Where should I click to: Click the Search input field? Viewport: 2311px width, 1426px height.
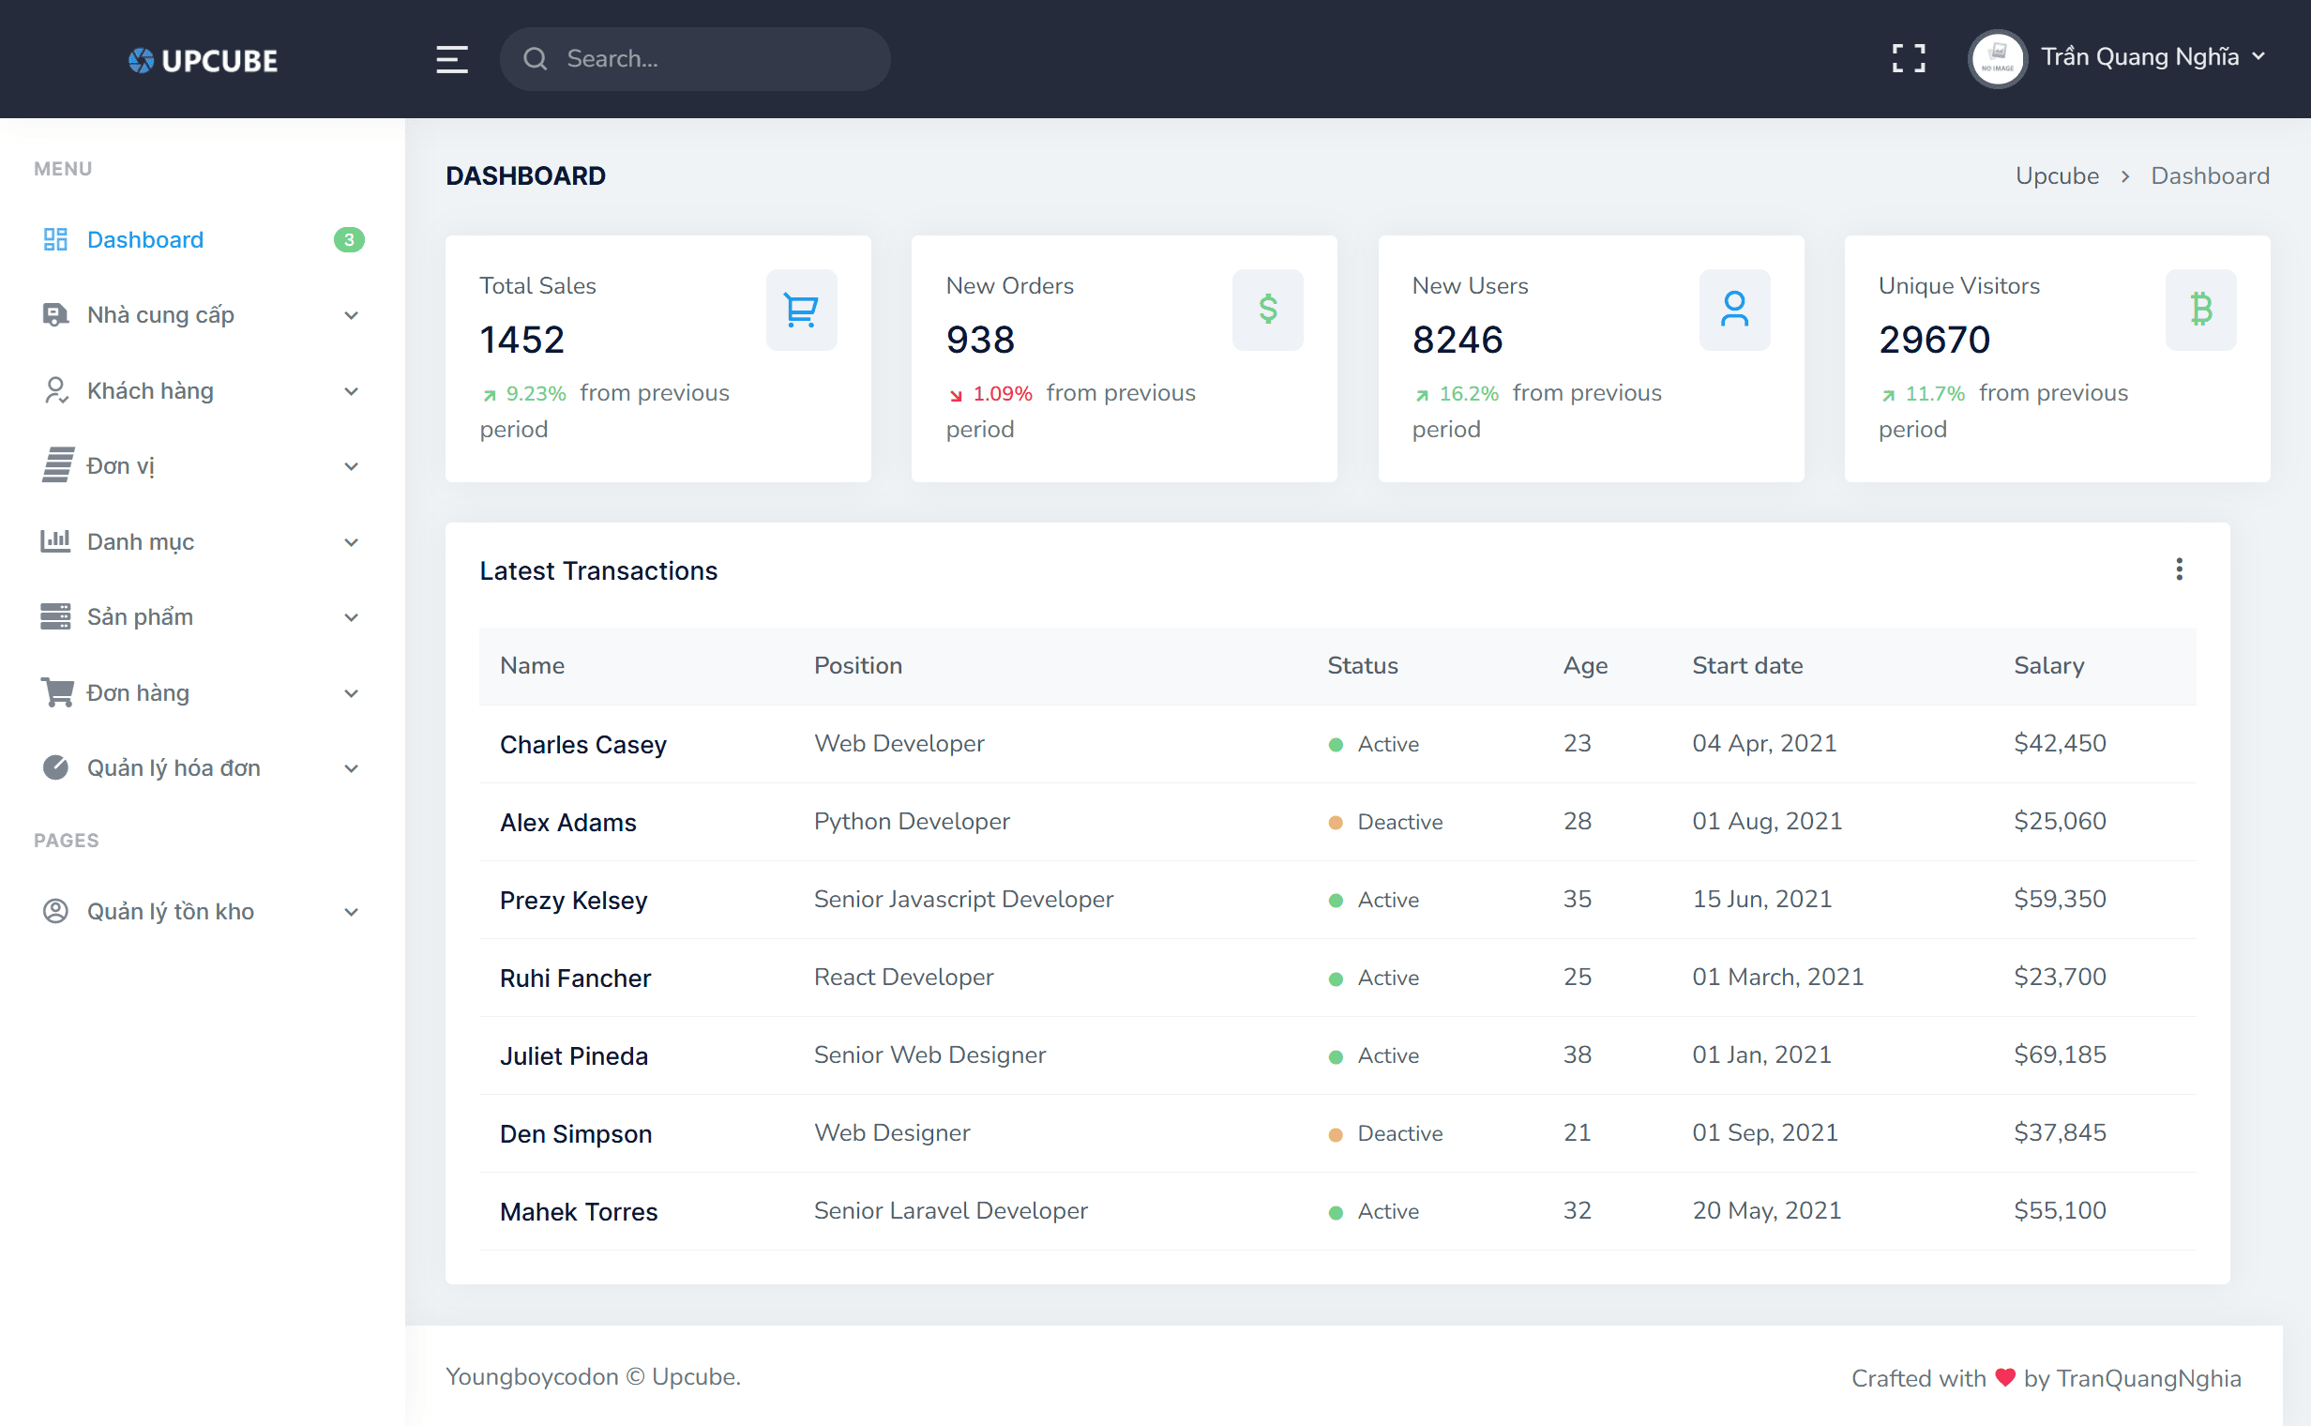(695, 59)
